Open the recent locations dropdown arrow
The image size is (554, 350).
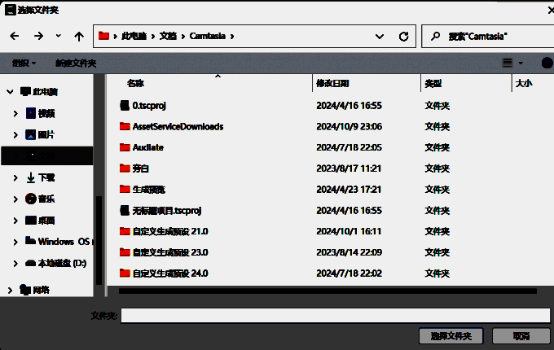tap(58, 36)
